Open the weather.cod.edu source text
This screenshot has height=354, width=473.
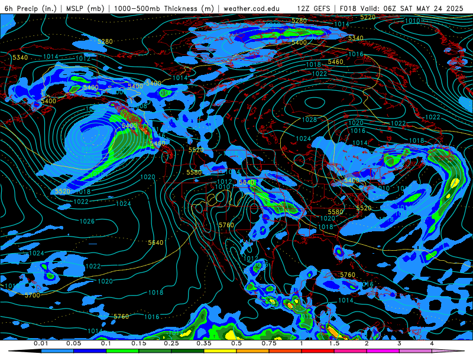pos(251,8)
